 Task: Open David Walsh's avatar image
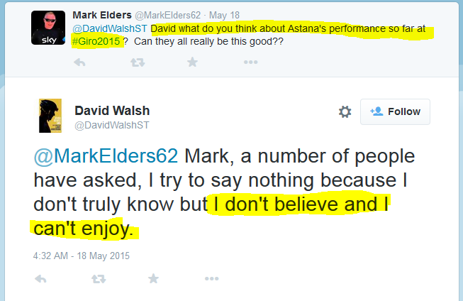pos(48,116)
